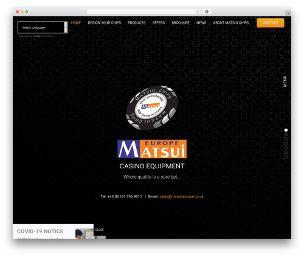Open the Products menu item
304x257 pixels.
point(137,22)
